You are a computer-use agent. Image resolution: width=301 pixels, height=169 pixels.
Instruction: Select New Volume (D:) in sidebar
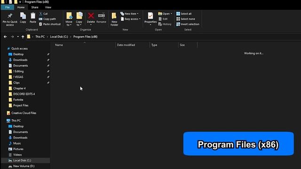tap(24, 166)
